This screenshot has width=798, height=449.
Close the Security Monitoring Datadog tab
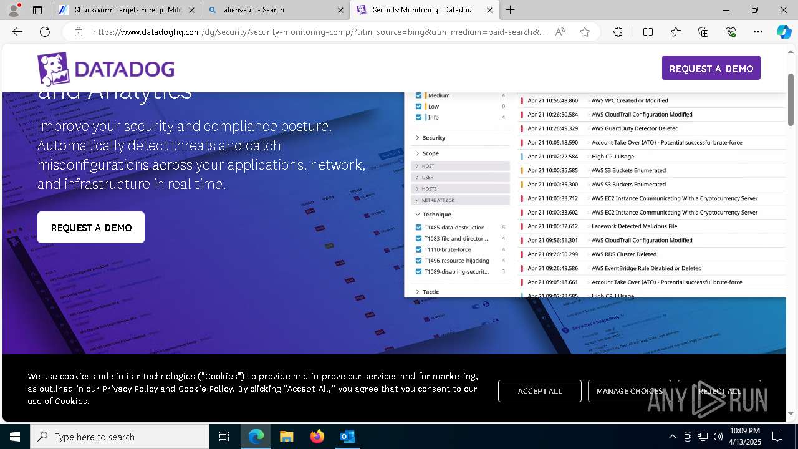pyautogui.click(x=489, y=10)
